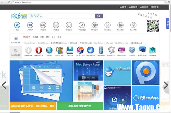
Task: Click the Calibre Mac books icon
Action: tap(60, 50)
